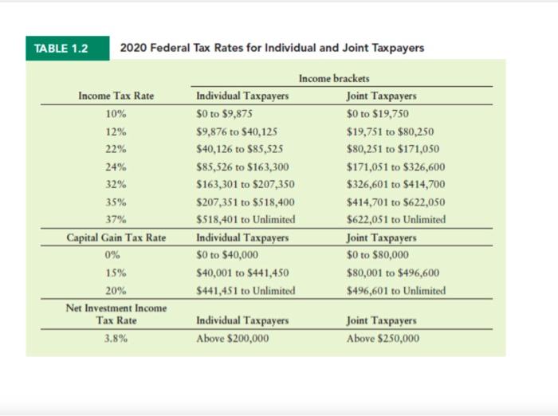Click the $40,001 to $441,450 cell

(x=242, y=273)
